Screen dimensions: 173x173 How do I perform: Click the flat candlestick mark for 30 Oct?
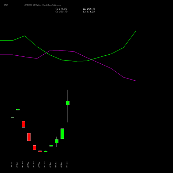pos(12,117)
